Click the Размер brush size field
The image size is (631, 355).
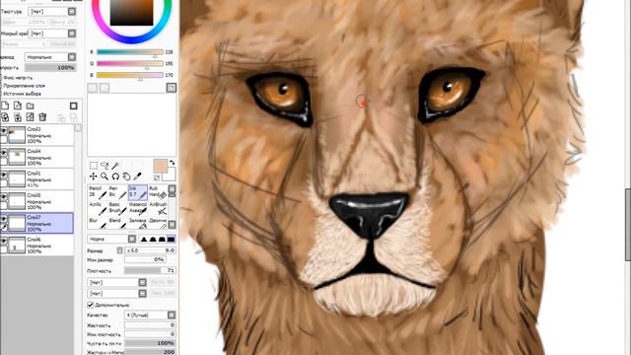[150, 250]
